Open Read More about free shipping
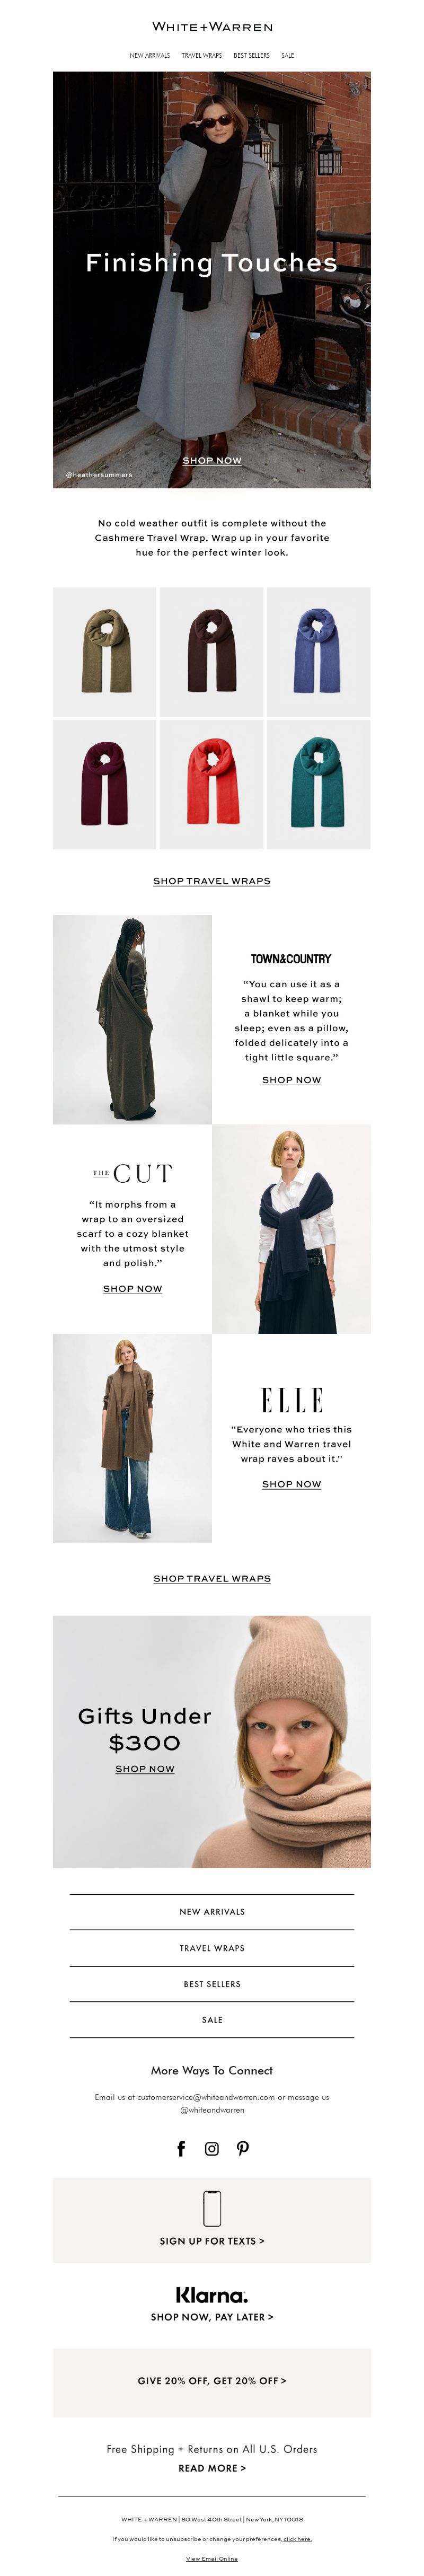This screenshot has height=2576, width=424. pos(212,2468)
